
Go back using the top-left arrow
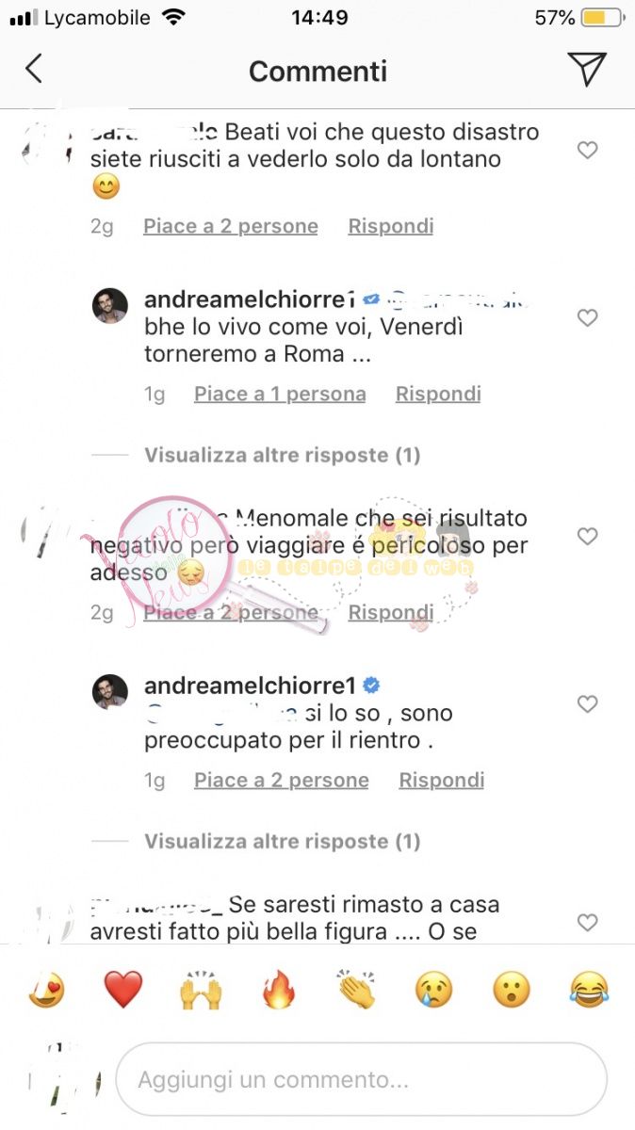(34, 69)
